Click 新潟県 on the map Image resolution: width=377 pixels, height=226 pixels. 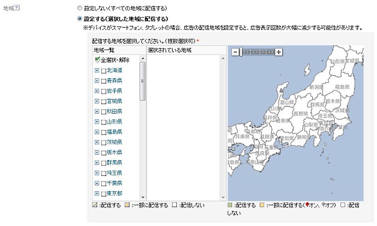coord(316,87)
